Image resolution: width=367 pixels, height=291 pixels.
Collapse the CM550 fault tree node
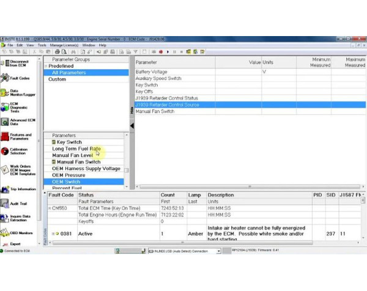[x=50, y=208]
